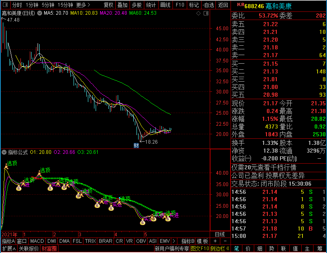Switch indicator to BRAR
This screenshot has width=327, height=253.
(105, 241)
